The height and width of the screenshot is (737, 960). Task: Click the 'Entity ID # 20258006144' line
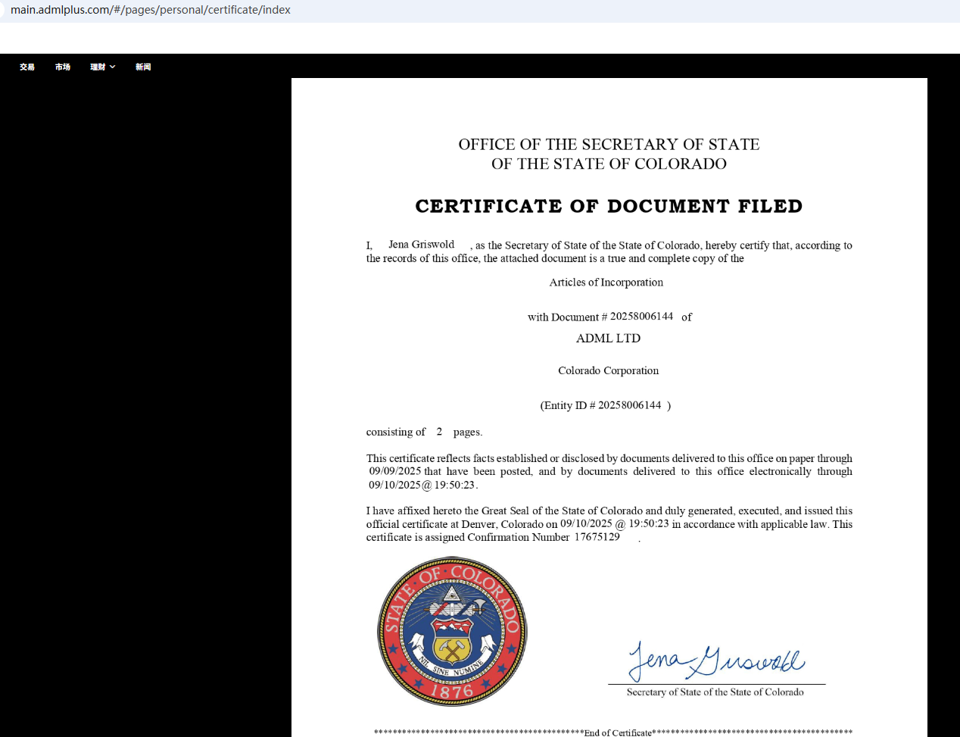pyautogui.click(x=606, y=405)
